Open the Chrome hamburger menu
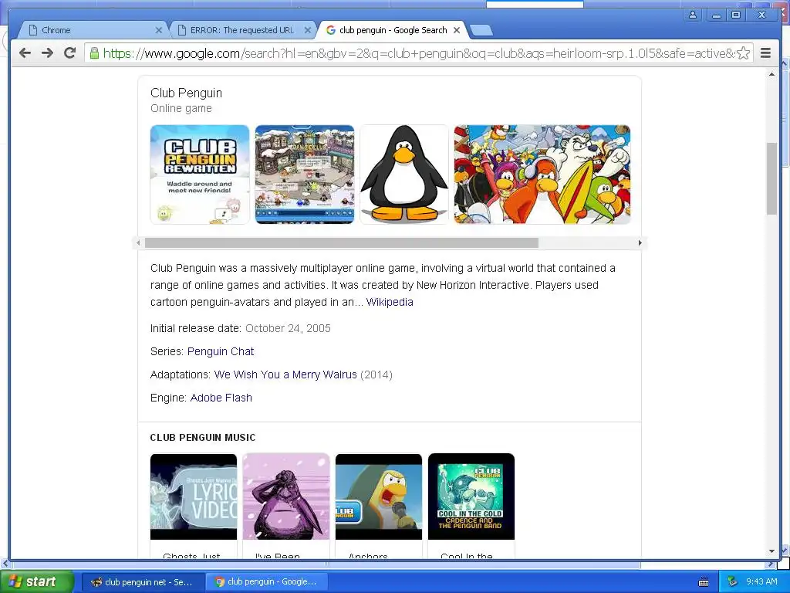This screenshot has width=790, height=593. click(765, 53)
